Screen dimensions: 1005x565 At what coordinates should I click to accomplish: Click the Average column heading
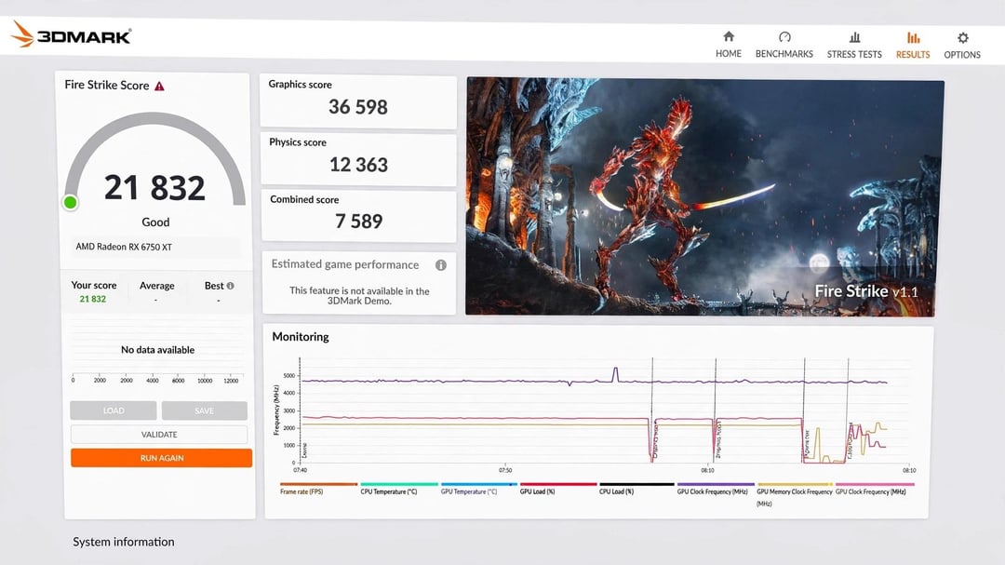tap(157, 286)
